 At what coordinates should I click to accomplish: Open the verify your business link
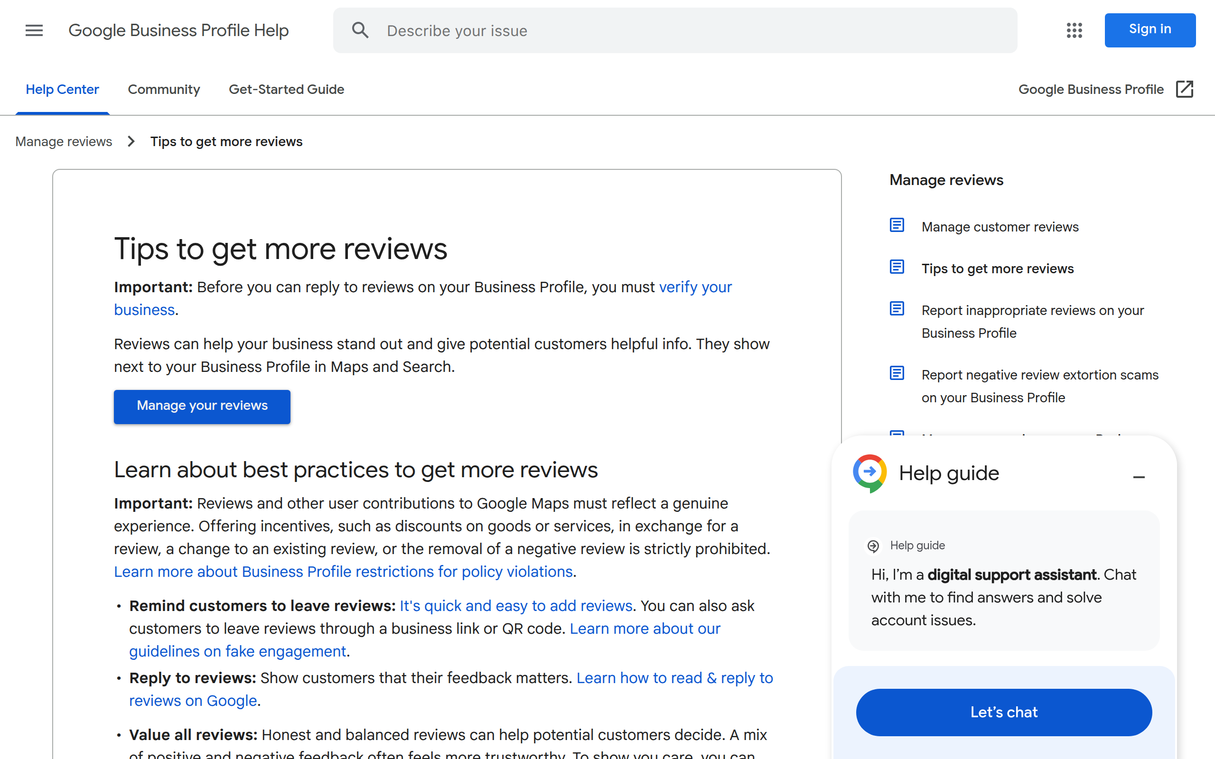(x=695, y=287)
